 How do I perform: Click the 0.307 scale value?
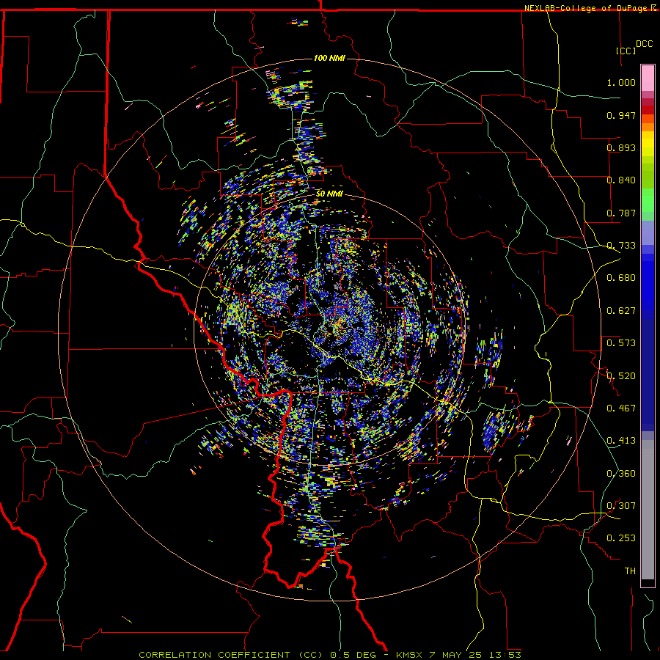click(621, 506)
